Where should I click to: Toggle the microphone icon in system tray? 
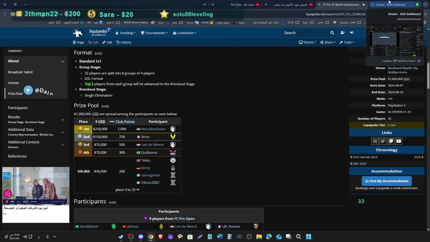[x=47, y=237]
